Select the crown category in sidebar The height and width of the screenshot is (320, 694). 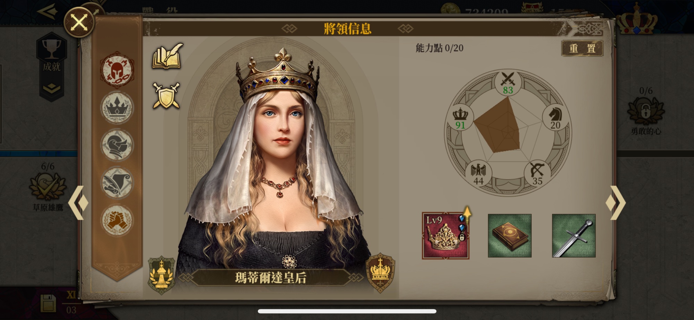117,108
